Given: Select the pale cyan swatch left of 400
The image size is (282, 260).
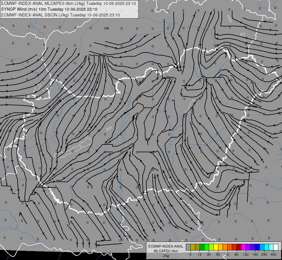Looking at the screenshot, I should coord(271,247).
